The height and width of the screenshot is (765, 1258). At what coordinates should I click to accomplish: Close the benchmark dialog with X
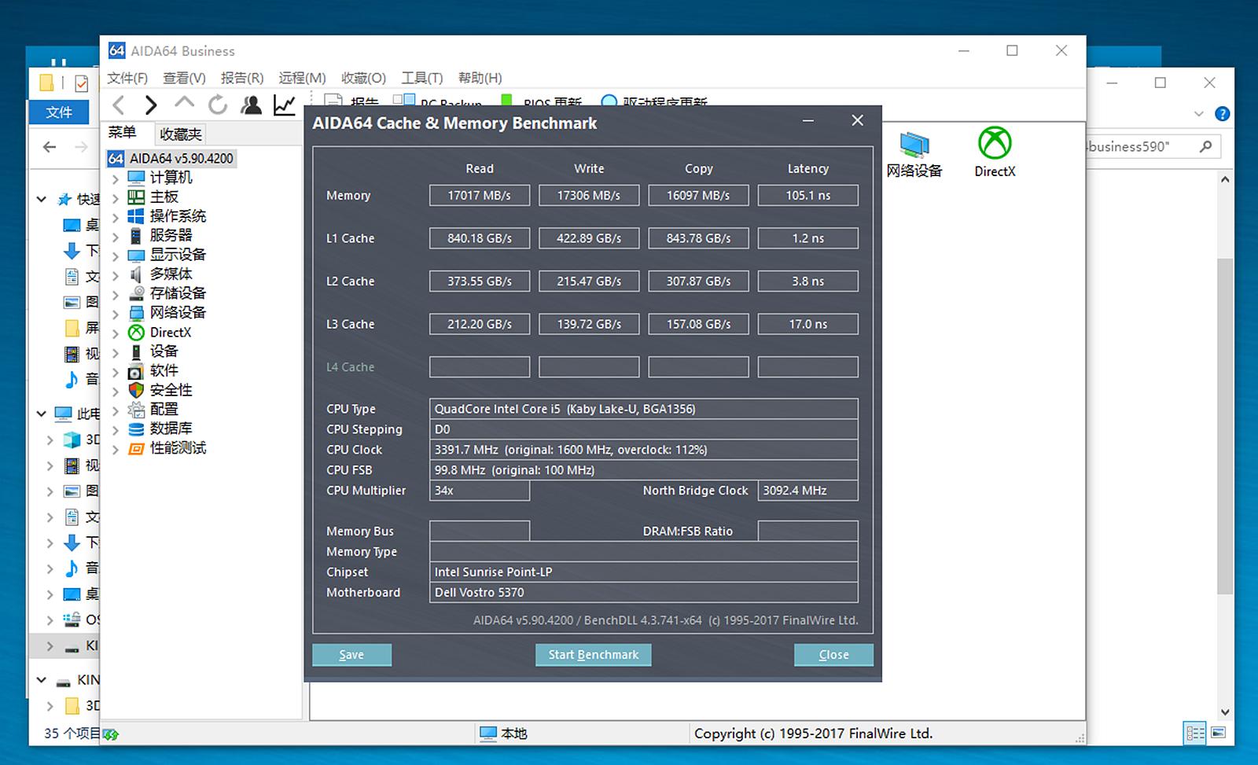pos(858,120)
